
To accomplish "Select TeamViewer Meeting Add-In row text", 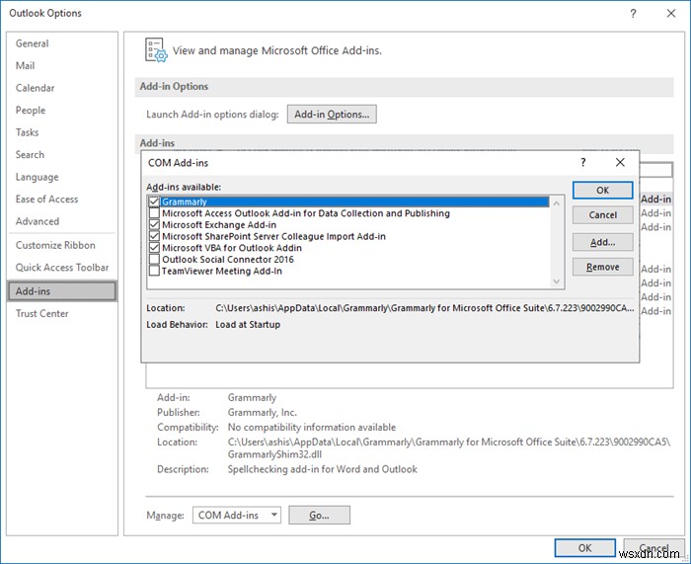I will [x=222, y=271].
